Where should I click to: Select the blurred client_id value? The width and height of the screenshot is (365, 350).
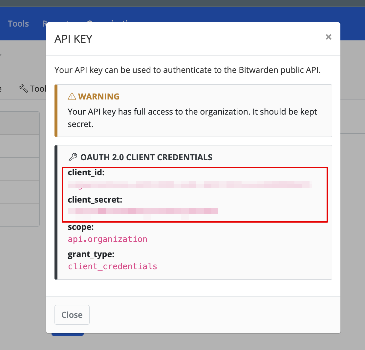tap(189, 184)
